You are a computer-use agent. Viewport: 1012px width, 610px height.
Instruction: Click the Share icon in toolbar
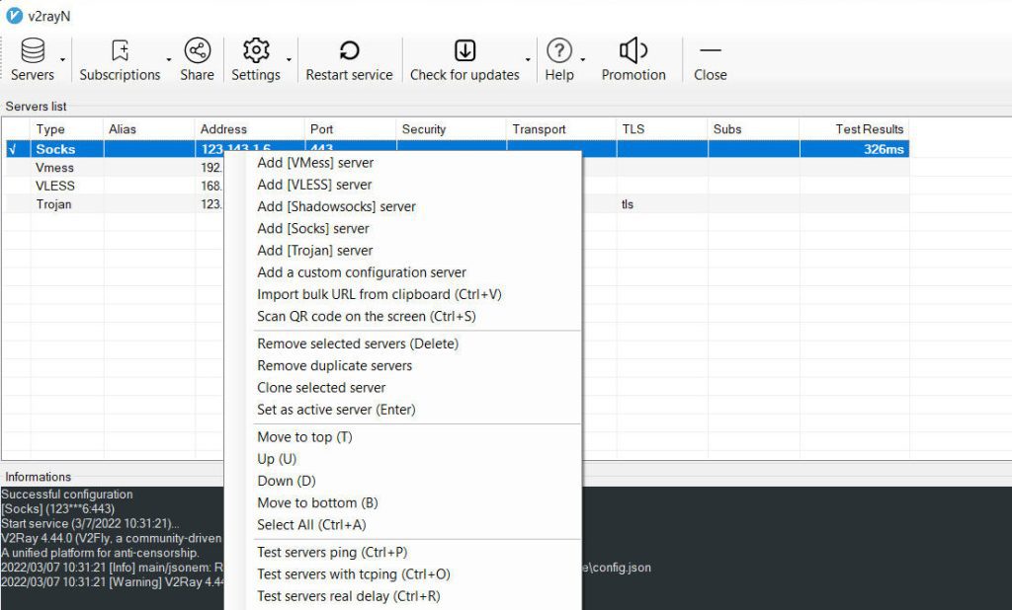pyautogui.click(x=197, y=51)
